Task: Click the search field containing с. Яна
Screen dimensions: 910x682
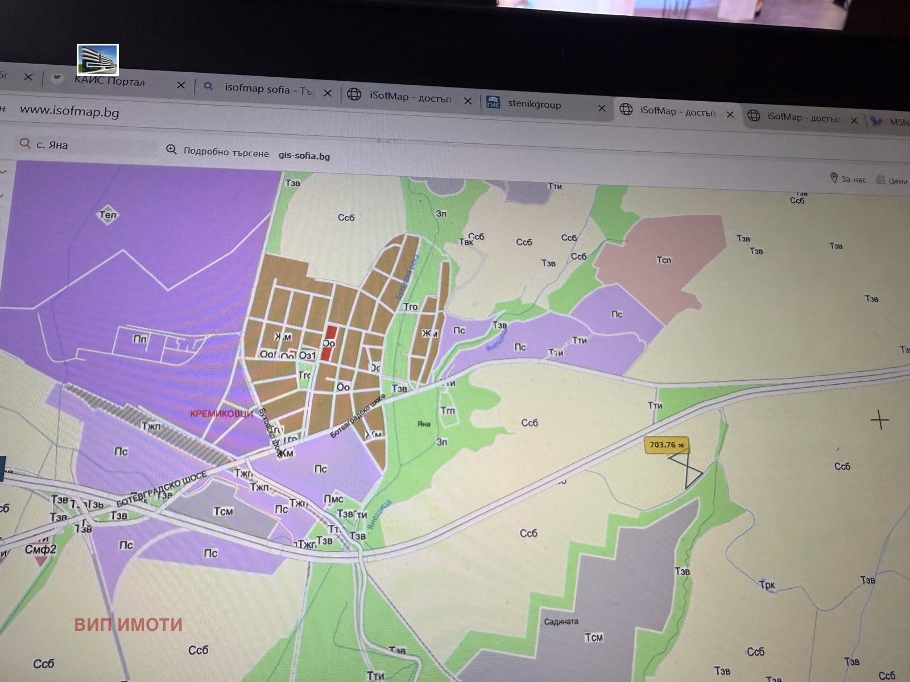Action: (85, 145)
